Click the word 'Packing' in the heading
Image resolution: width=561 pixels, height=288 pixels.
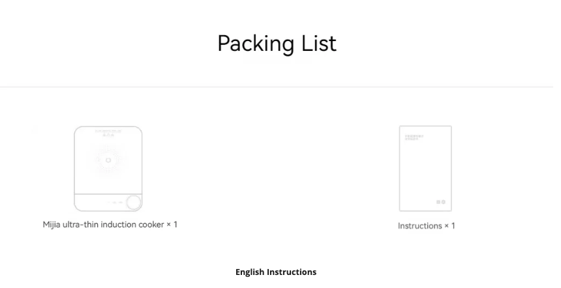pos(256,44)
